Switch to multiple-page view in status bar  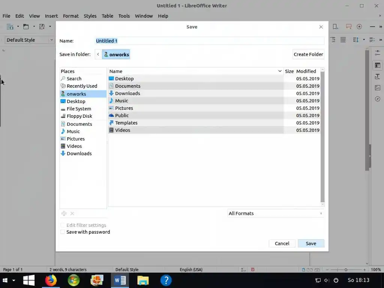(x=310, y=270)
